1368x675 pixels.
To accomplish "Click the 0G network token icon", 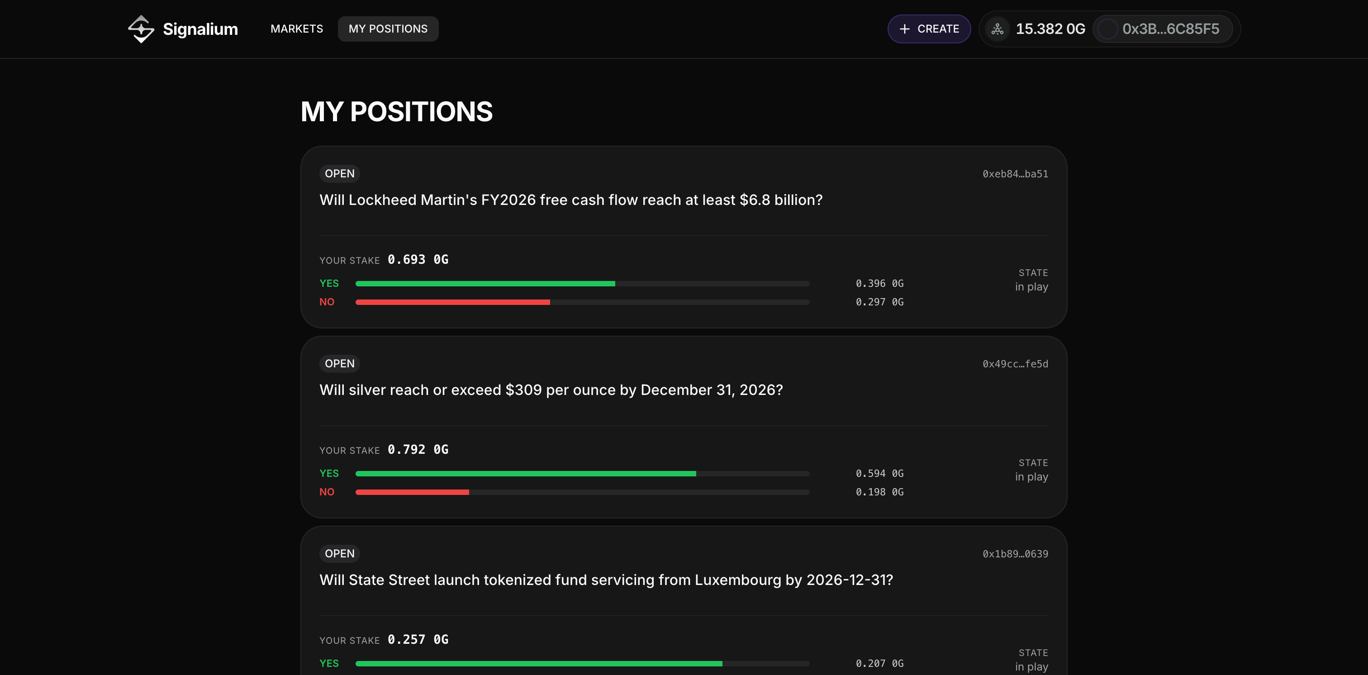I will (x=997, y=29).
